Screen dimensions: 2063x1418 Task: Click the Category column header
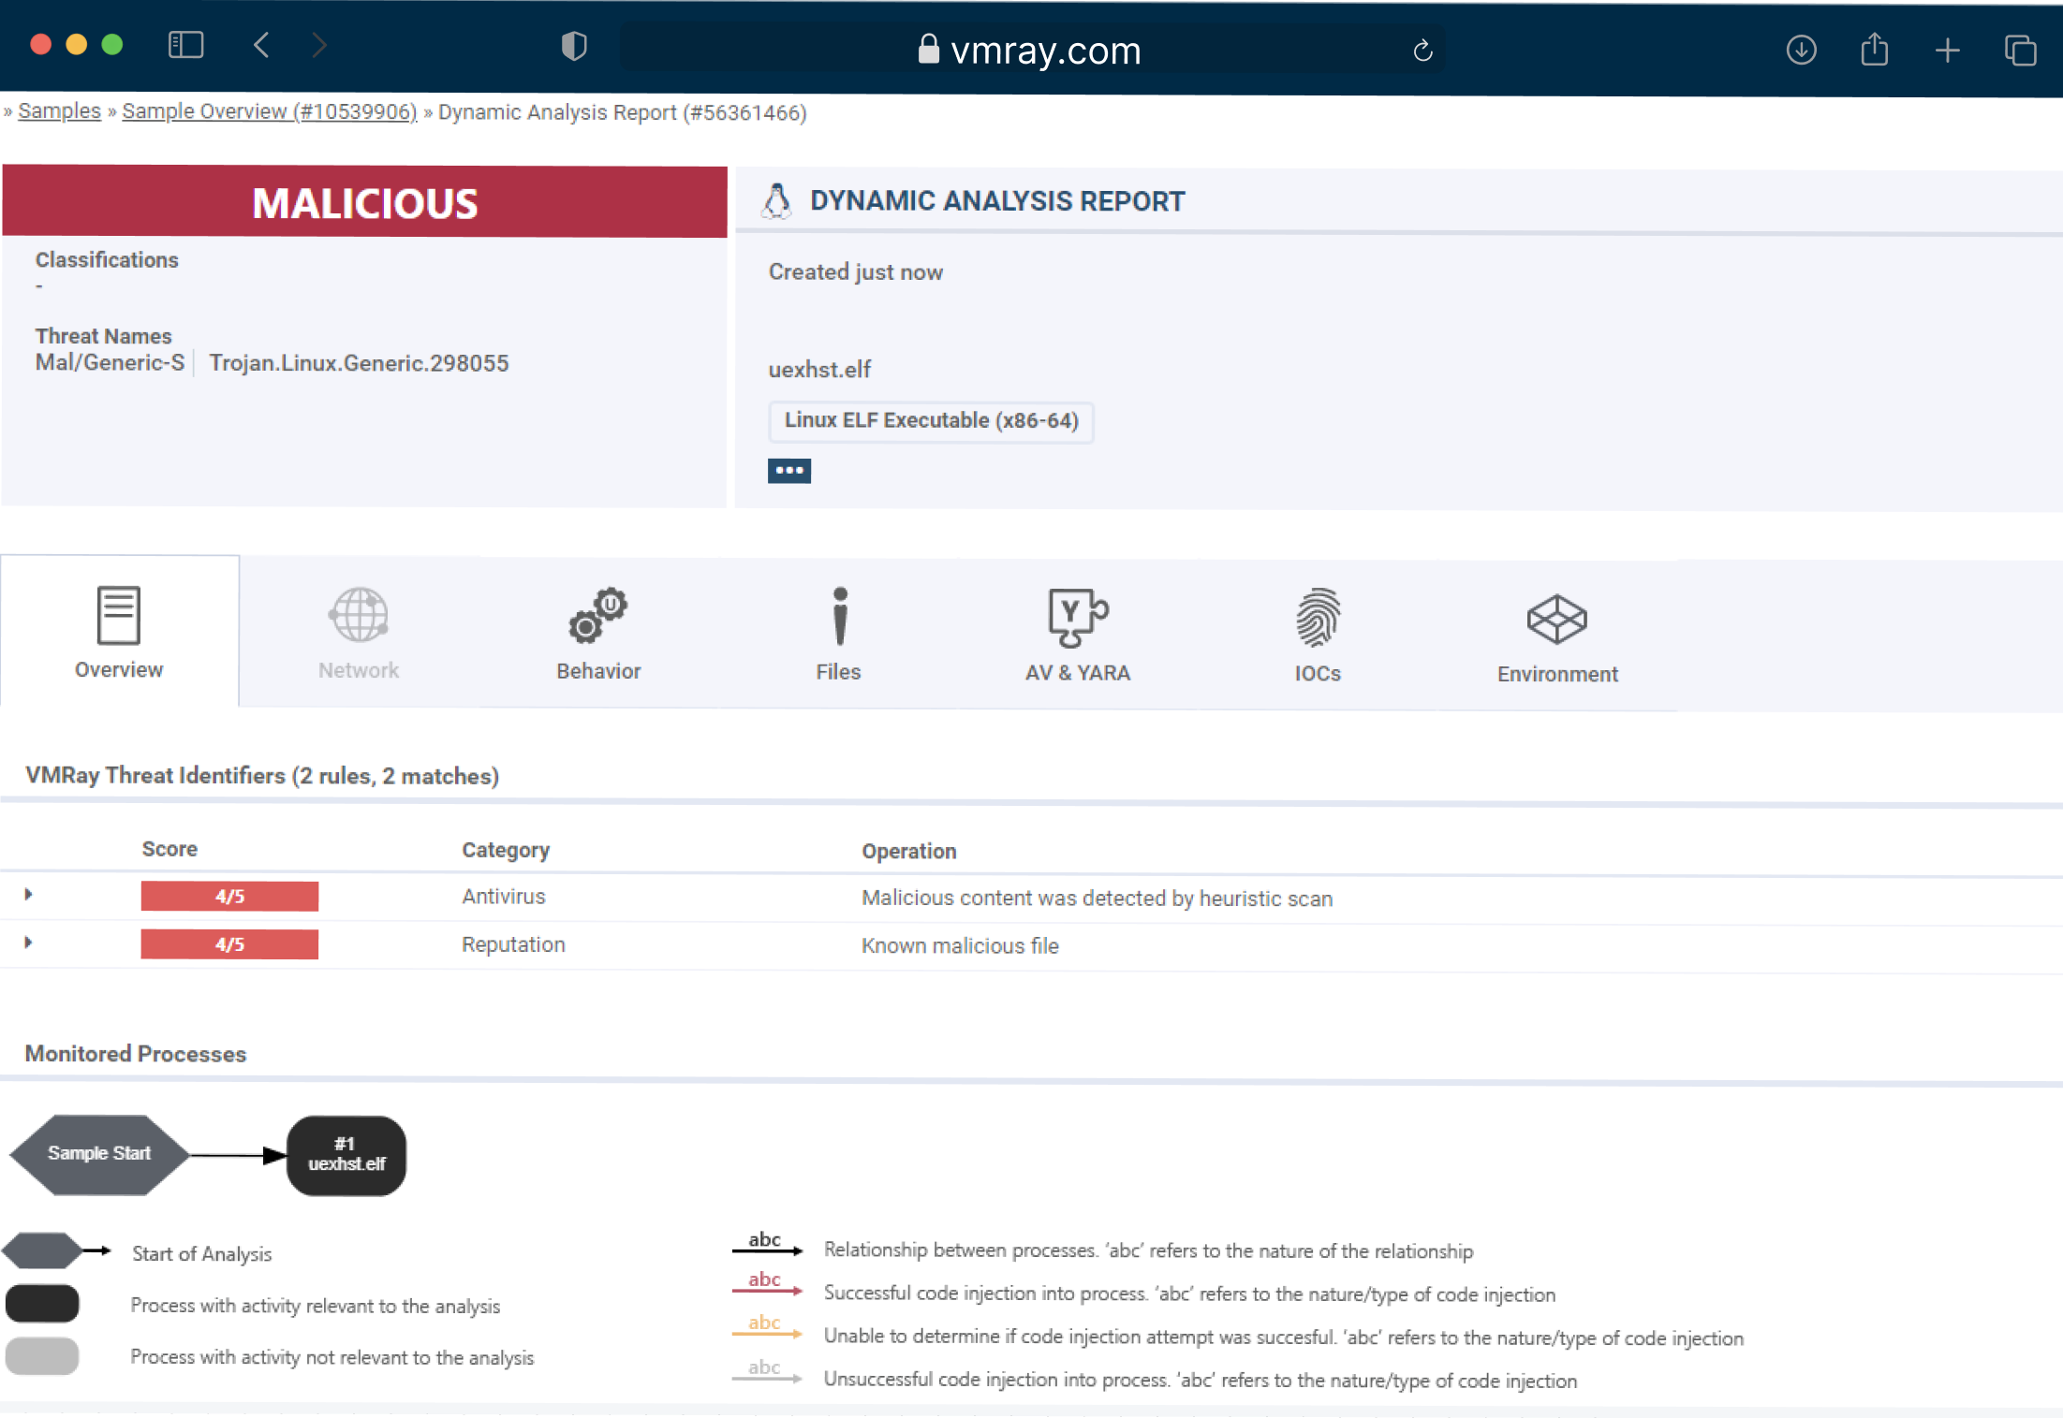tap(506, 850)
